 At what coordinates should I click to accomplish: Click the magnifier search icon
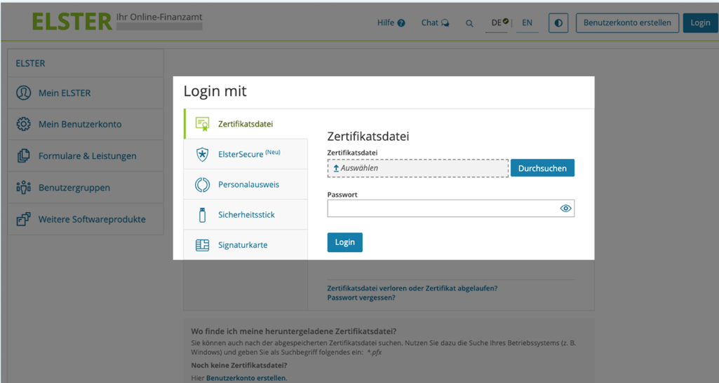469,23
